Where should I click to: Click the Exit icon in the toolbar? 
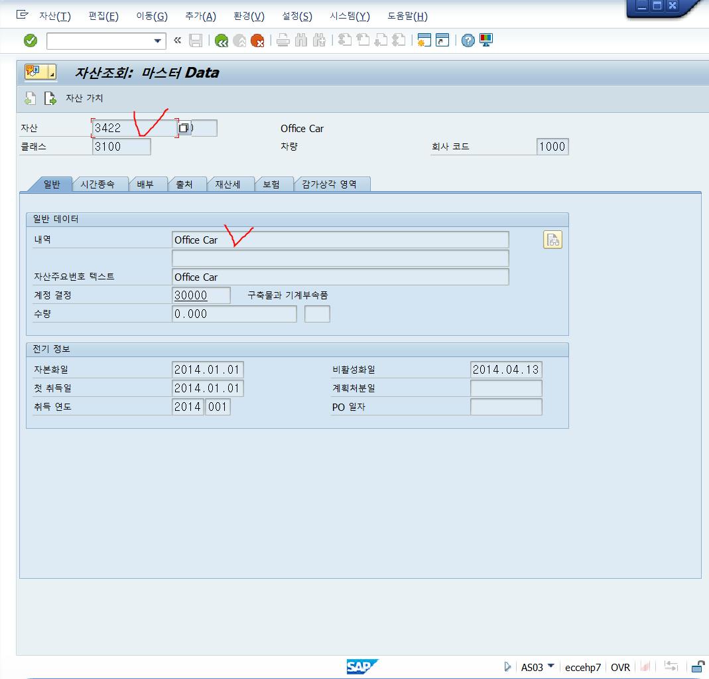coord(239,40)
